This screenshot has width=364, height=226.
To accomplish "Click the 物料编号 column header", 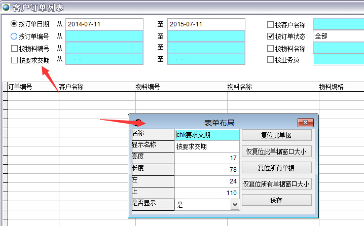I will coord(148,87).
